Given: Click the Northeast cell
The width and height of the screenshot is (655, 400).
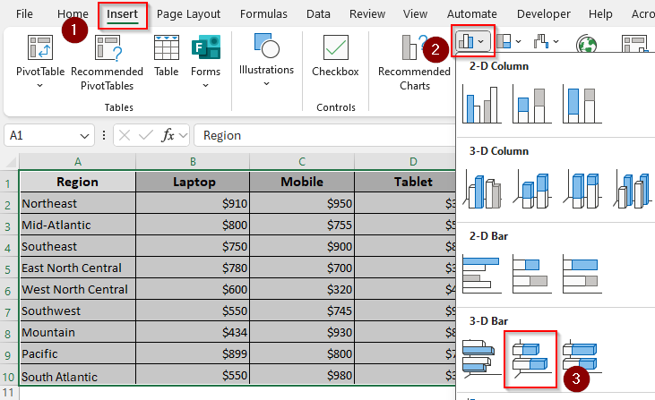Looking at the screenshot, I should (78, 203).
